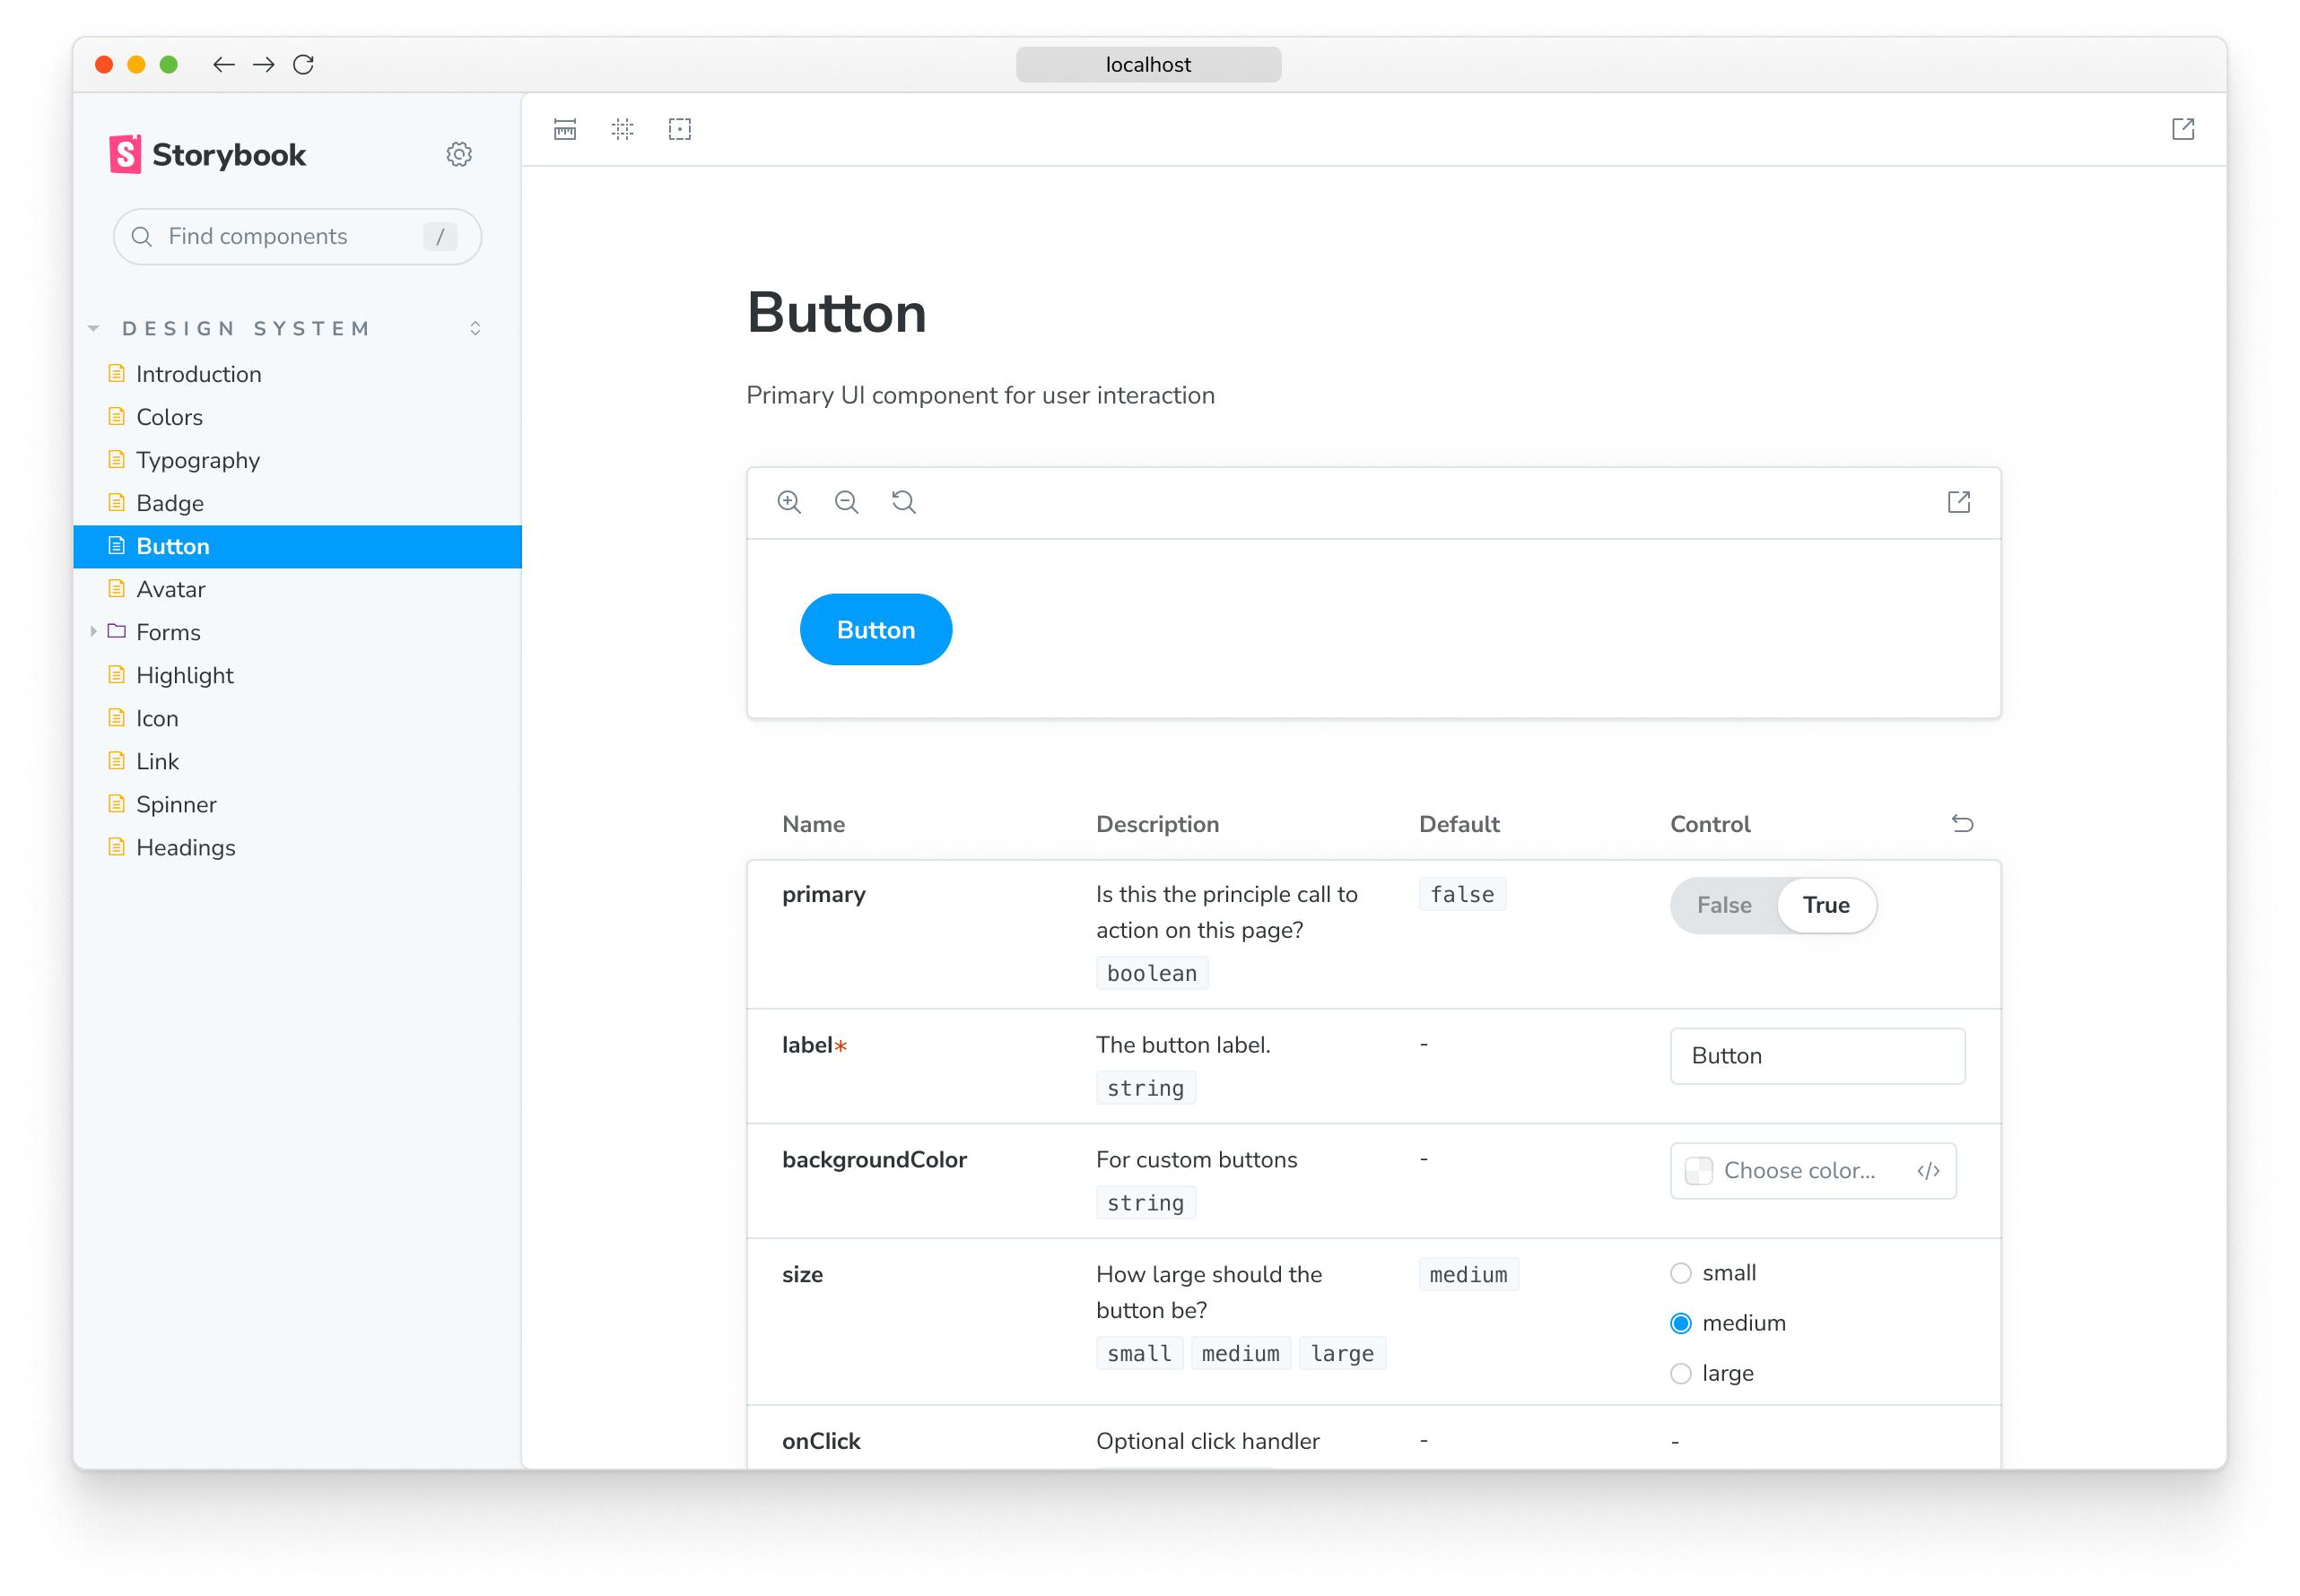Collapse all sidebar stories with the expander control
This screenshot has height=1596, width=2300.
click(x=475, y=327)
